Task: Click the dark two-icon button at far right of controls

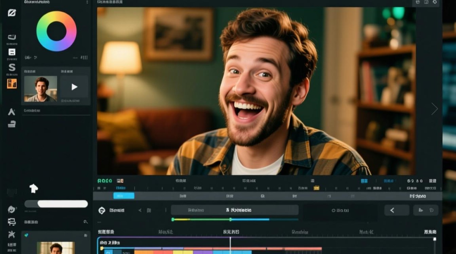Action: [426, 210]
